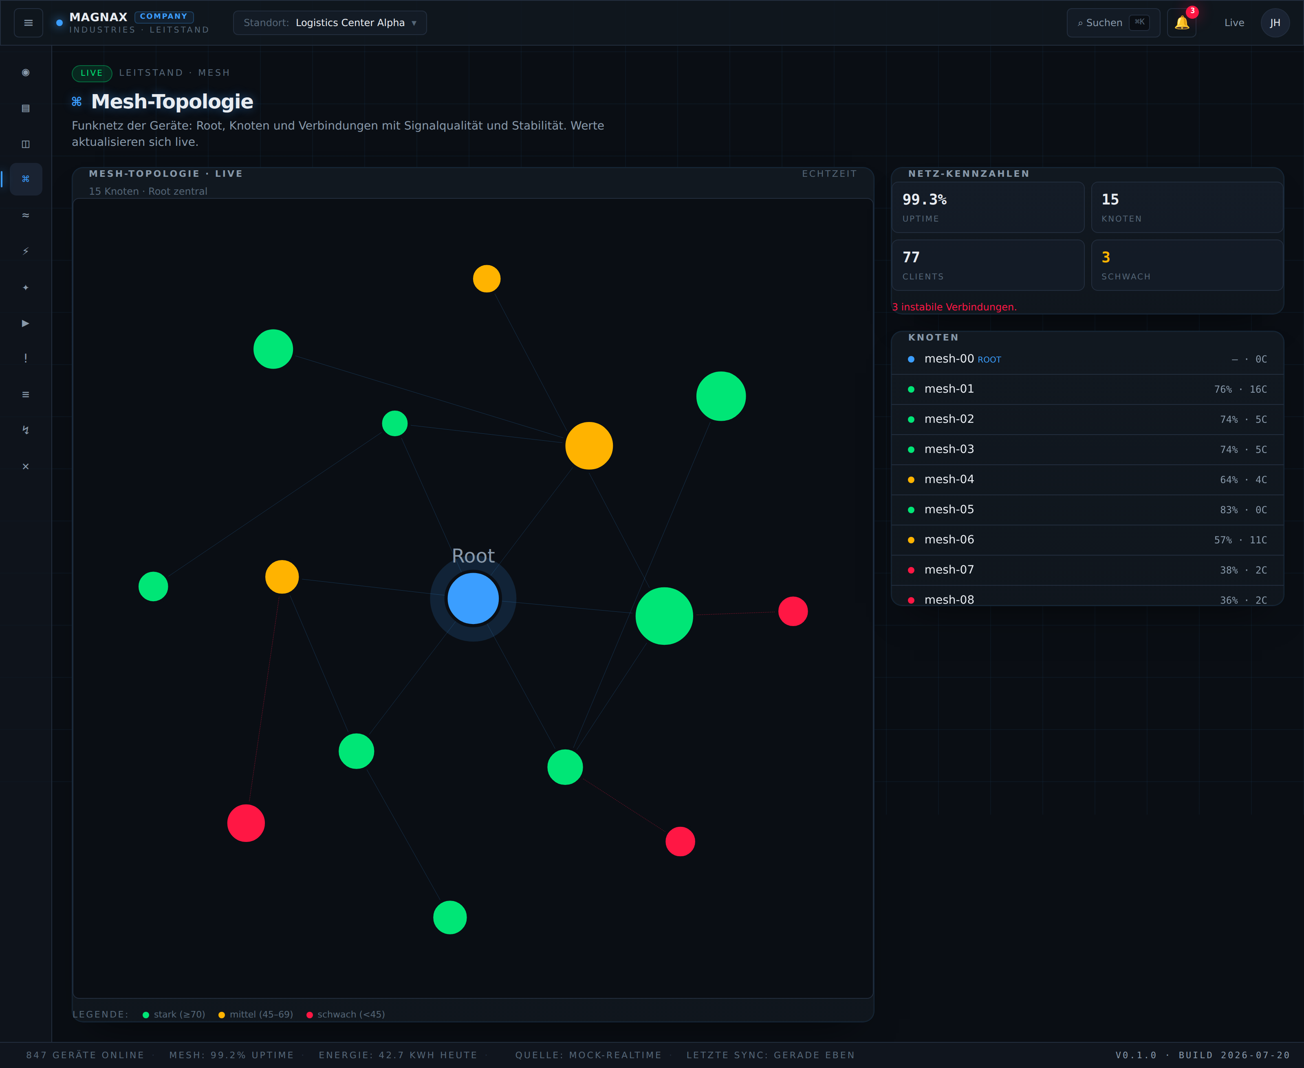
Task: Open the Standort Logistics Center Alpha dropdown
Action: 330,23
